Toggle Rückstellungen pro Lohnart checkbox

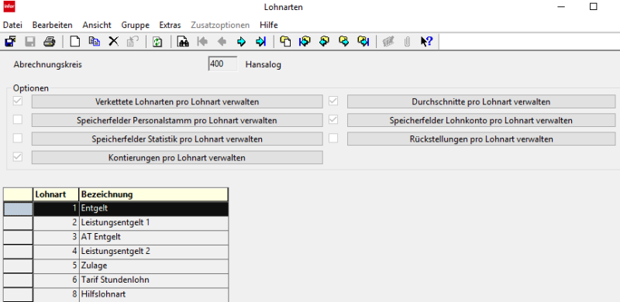333,138
